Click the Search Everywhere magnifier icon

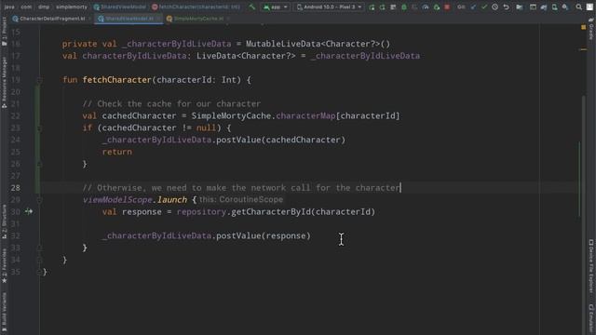pos(578,7)
